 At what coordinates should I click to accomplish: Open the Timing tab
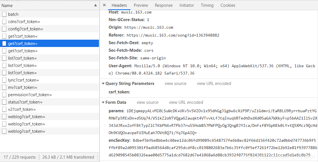207,5
